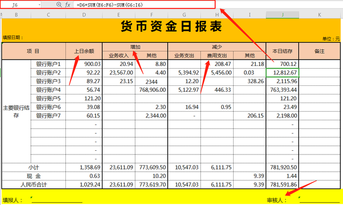Screen dimensions: 343x205
Task: Click the 业务支出 subheader cell
Action: (184, 55)
